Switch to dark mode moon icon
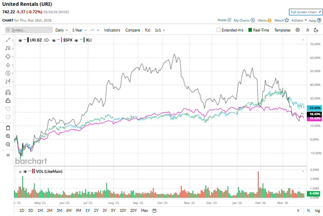Screen dimensions: 323x216 (x=316, y=30)
